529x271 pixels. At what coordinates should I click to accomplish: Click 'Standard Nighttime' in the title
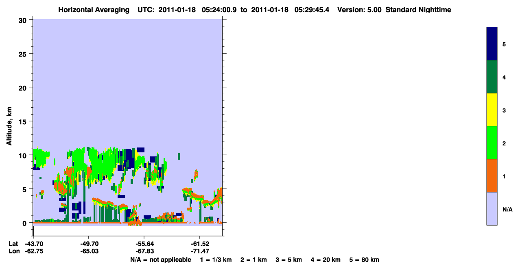click(418, 10)
